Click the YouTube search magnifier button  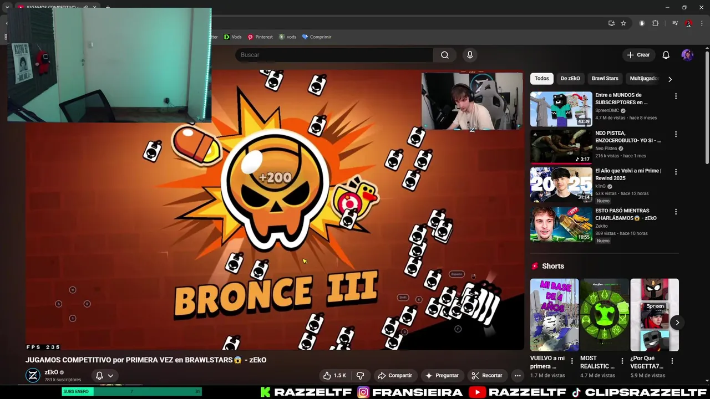click(x=444, y=55)
